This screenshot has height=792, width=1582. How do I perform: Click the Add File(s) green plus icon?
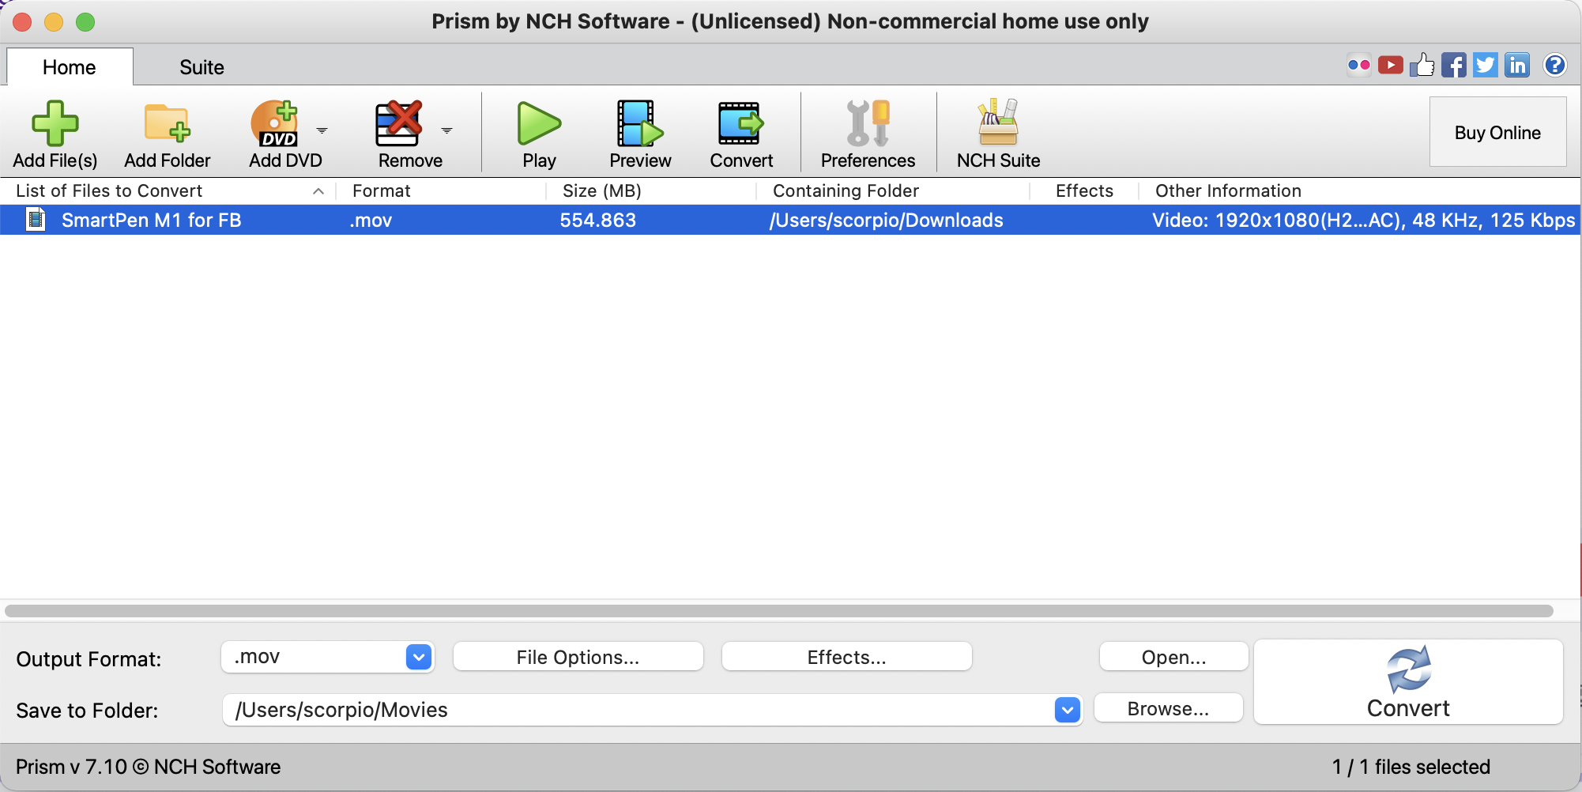pos(55,123)
